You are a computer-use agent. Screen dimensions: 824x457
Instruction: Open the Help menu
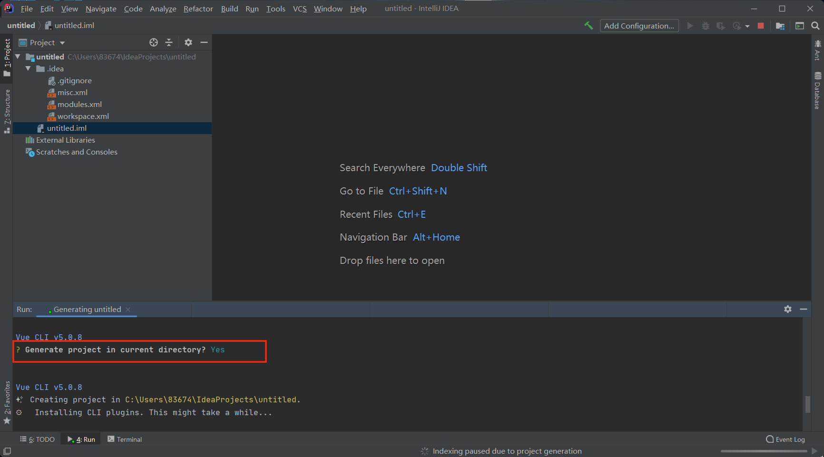(x=358, y=9)
